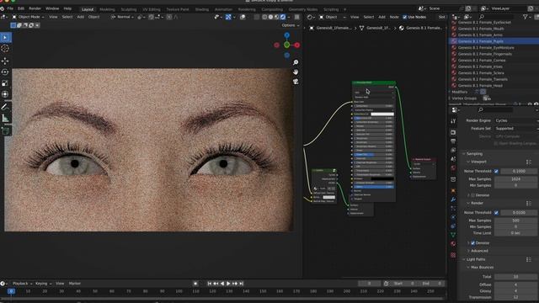Open the Edit menu

click(x=21, y=8)
